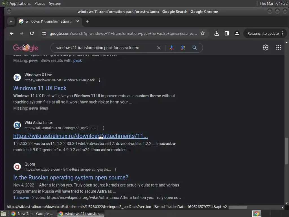Open the Chrome profile icon
This screenshot has height=217, width=289.
[237, 33]
